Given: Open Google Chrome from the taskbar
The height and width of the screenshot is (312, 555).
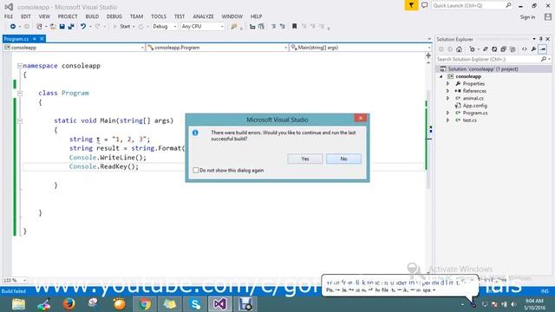Looking at the screenshot, I should pyautogui.click(x=145, y=304).
